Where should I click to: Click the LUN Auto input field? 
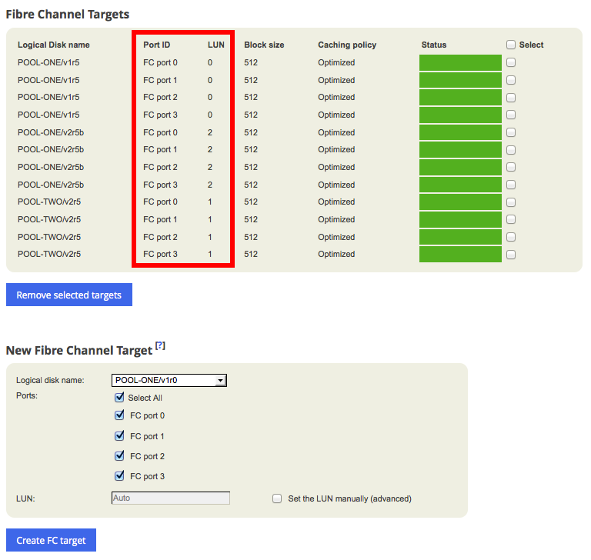tap(171, 498)
